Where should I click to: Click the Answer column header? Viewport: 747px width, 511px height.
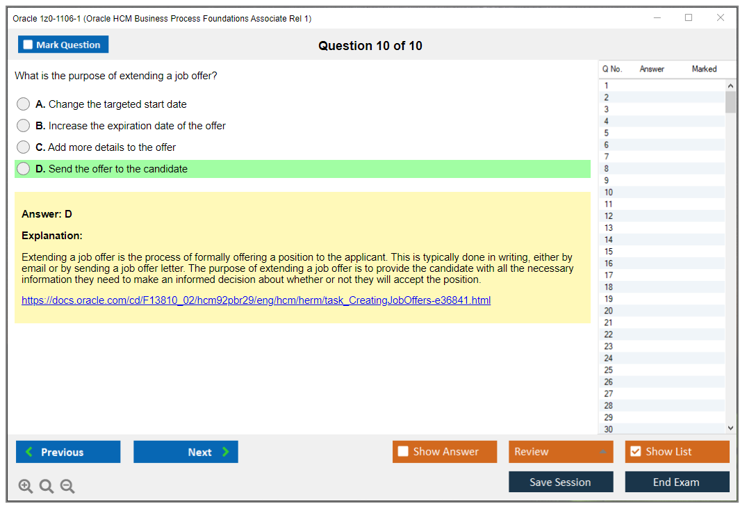(x=652, y=69)
